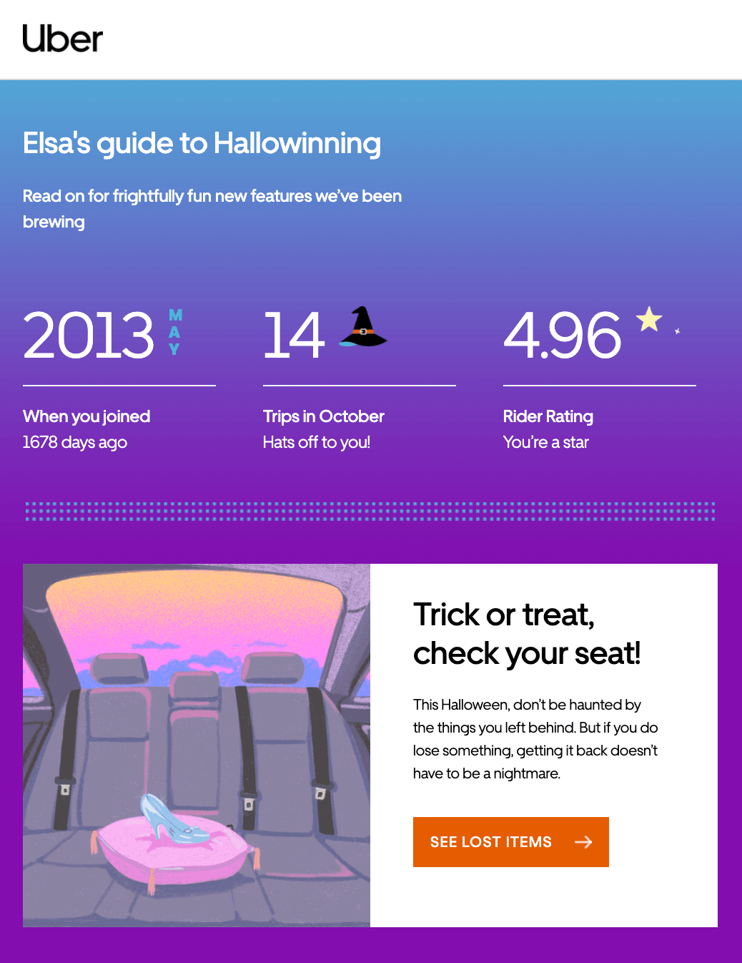Click the 1678 days ago text
742x963 pixels.
pos(75,442)
